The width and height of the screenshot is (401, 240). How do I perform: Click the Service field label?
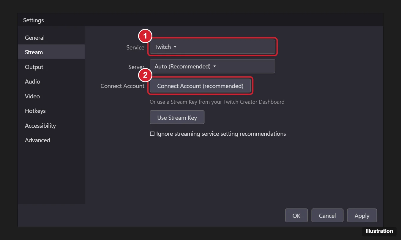pyautogui.click(x=135, y=47)
